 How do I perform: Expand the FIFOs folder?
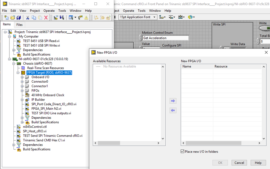click(22, 91)
